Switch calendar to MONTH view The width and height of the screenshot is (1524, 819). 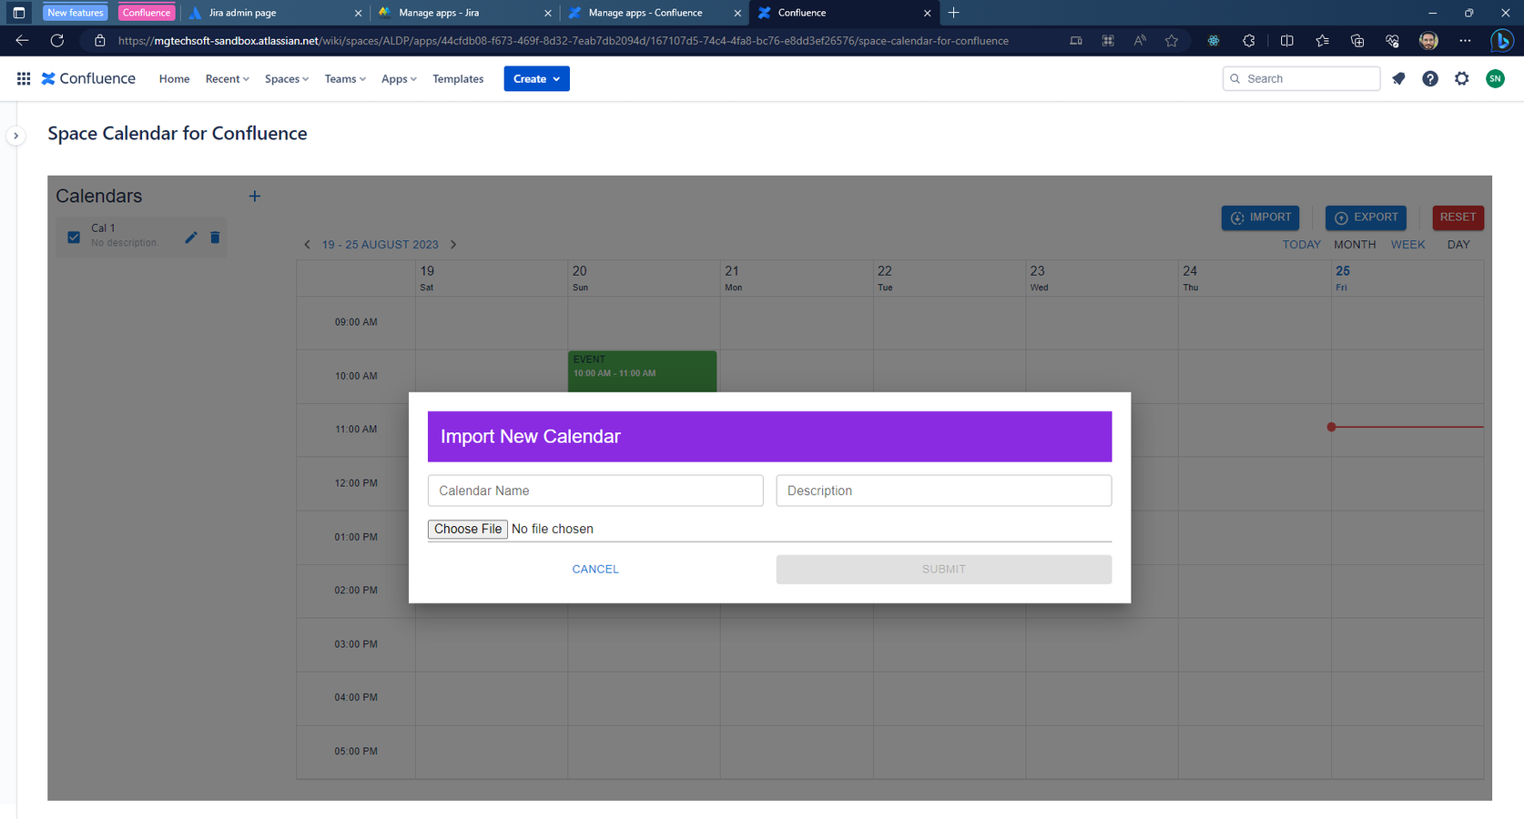pos(1355,245)
